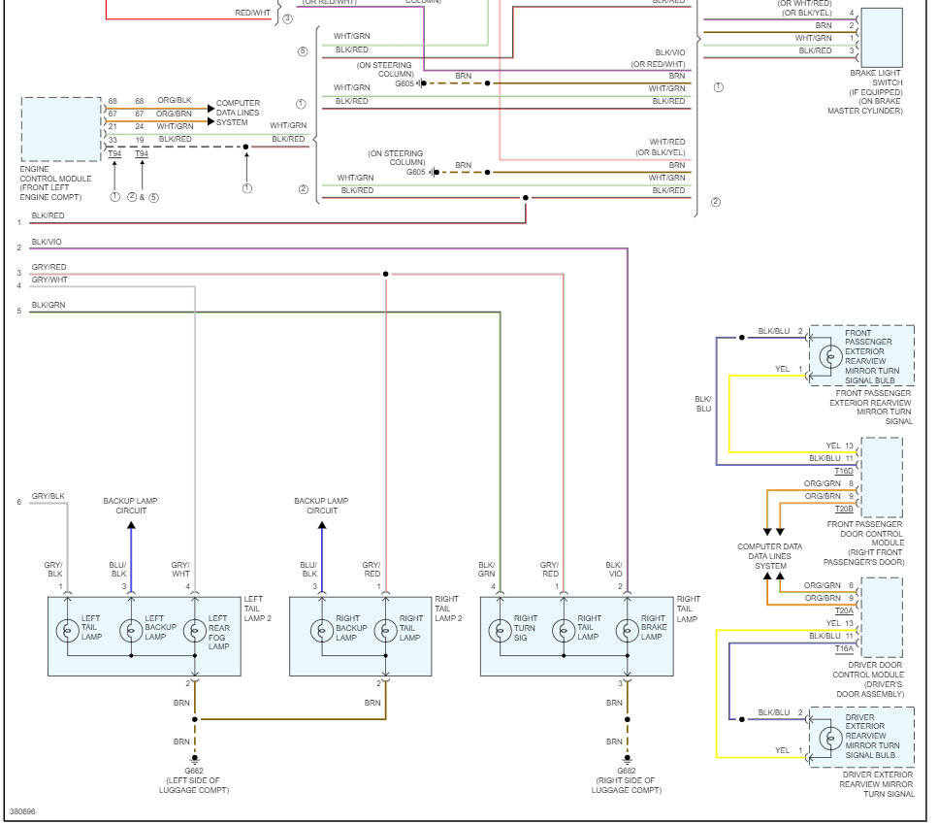Image resolution: width=938 pixels, height=824 pixels.
Task: Select the 'G662' ground label text
Action: pos(194,771)
